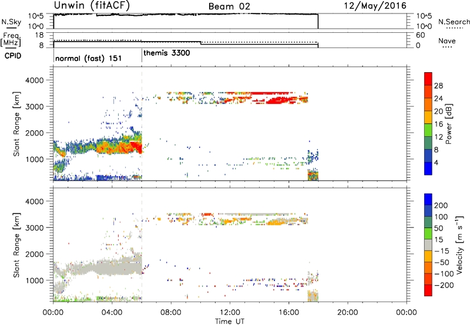Click the '1000' tick in the velocity panel
Image resolution: width=470 pixels, height=325 pixels.
click(35, 280)
